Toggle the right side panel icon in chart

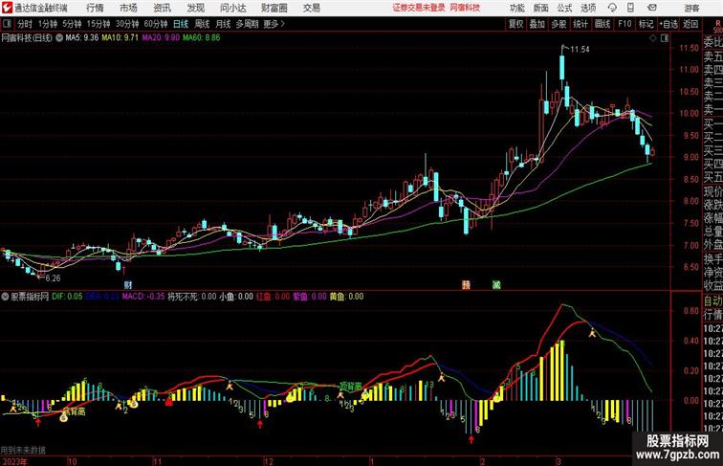665,38
